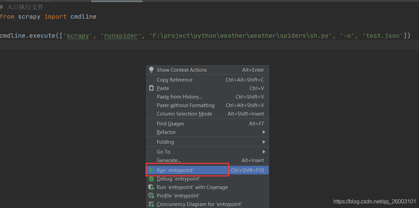Click the horizontal scrollbar thumb above the editor
419x208 pixels.
tap(117, 1)
